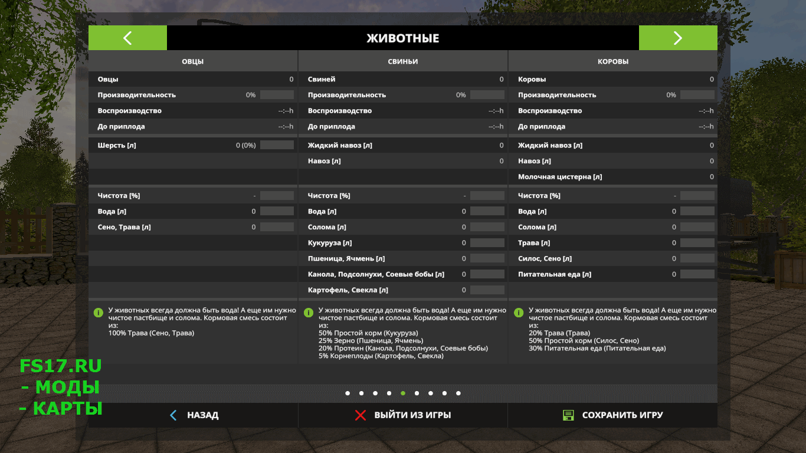Click text 20% Протеин (Канола, Подсолнухи)

[x=403, y=348]
